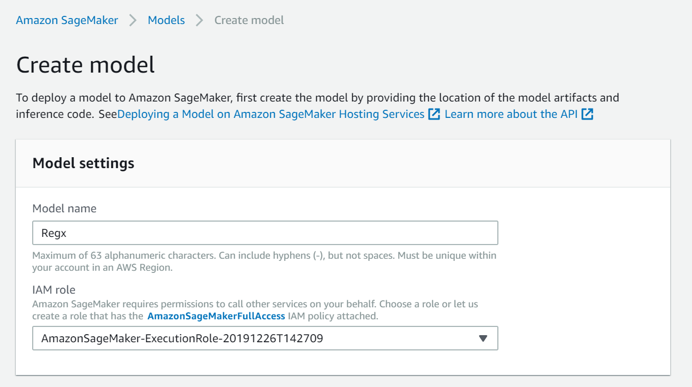Open the Learn more about the API link
Viewport: 692px width, 387px height.
tap(511, 114)
